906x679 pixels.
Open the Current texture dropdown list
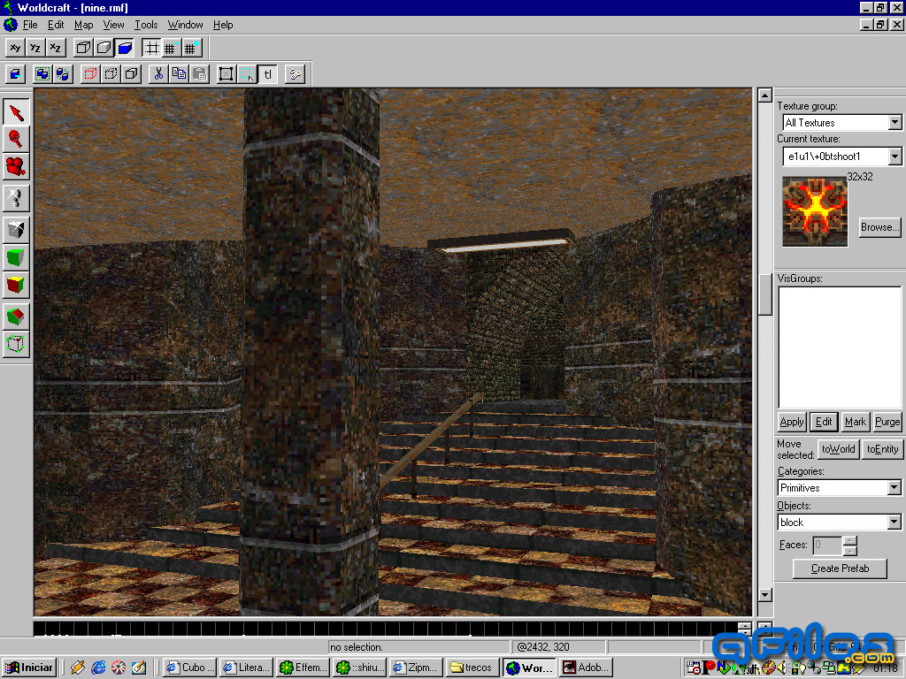894,156
